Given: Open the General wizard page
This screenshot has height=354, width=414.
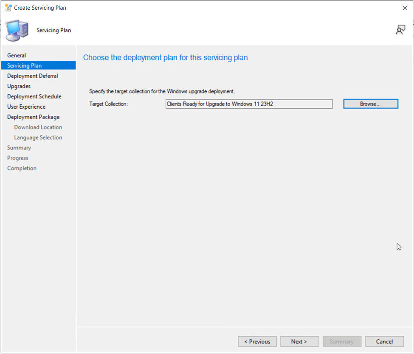Looking at the screenshot, I should 17,55.
